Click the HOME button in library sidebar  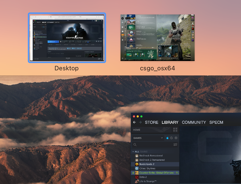[x=152, y=130]
